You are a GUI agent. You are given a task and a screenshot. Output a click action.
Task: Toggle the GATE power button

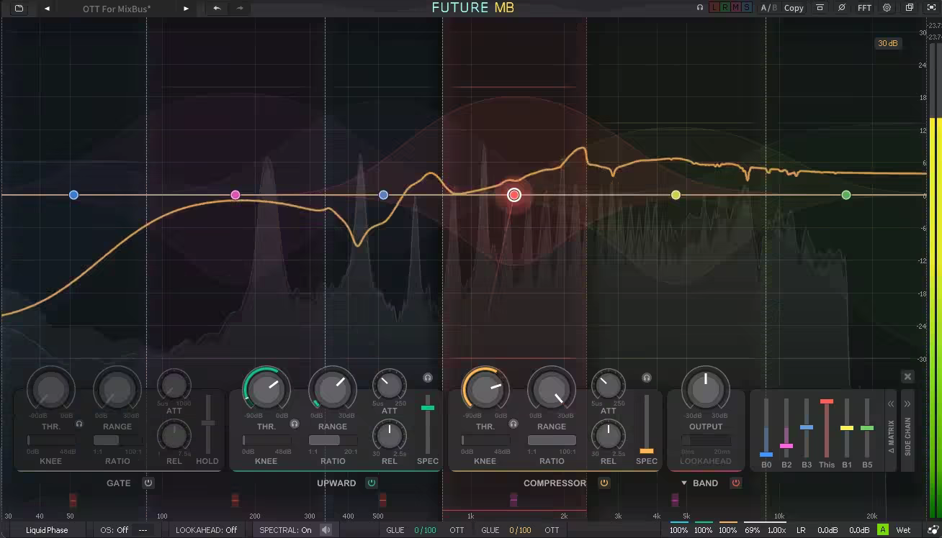(x=148, y=483)
